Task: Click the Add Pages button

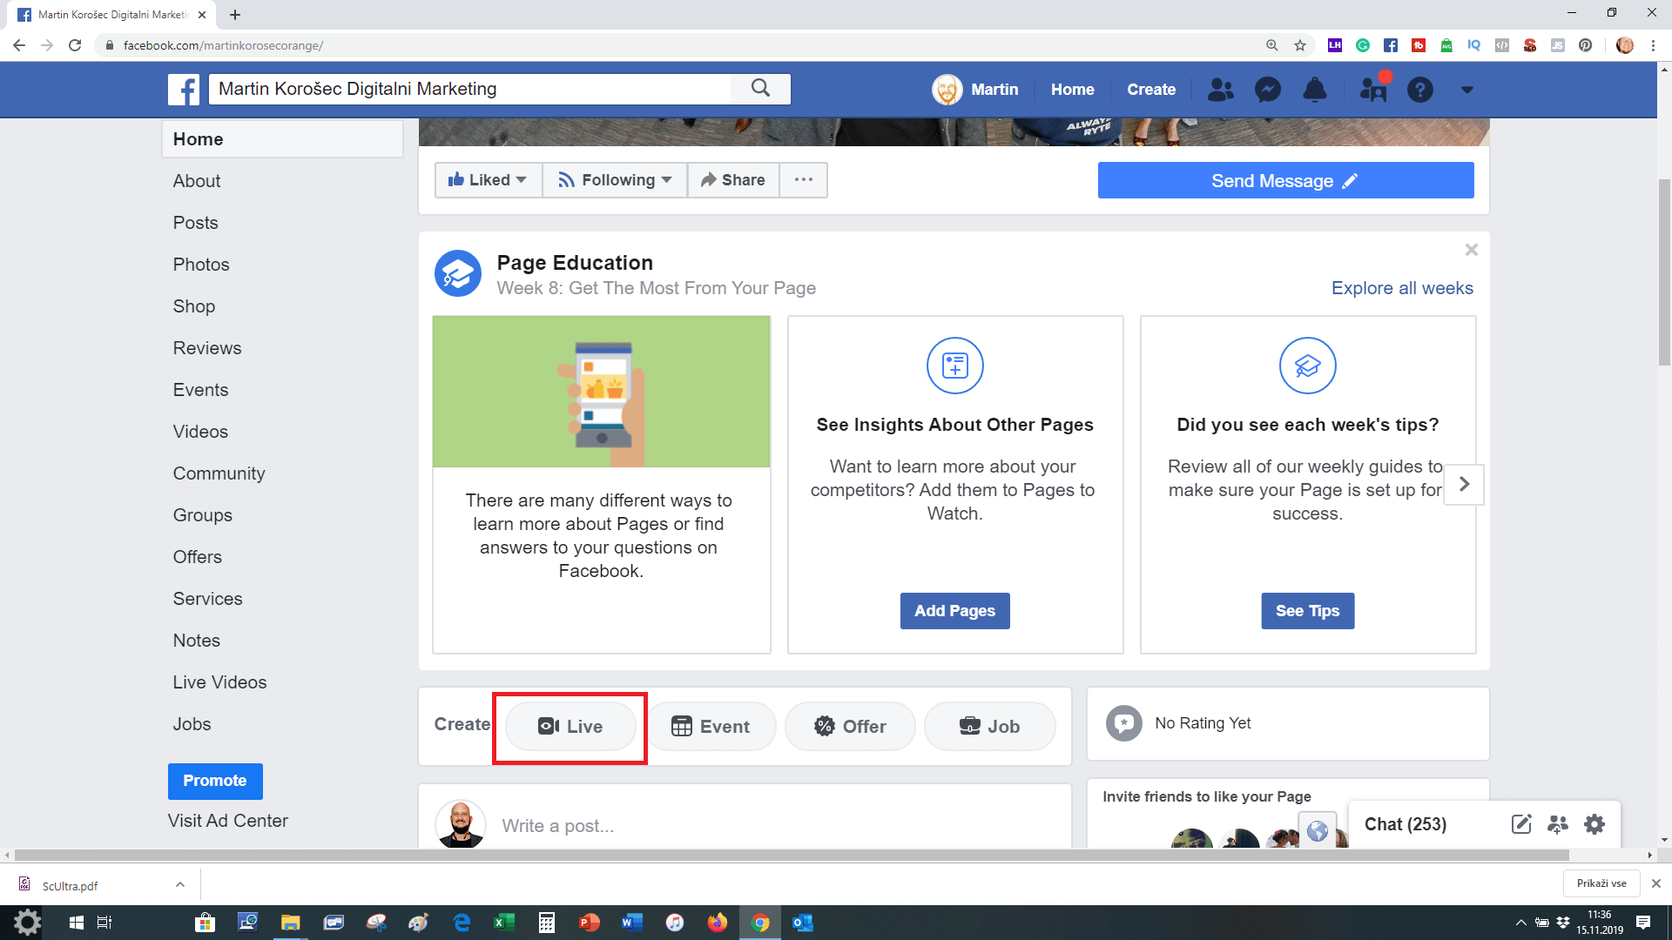Action: pos(954,611)
